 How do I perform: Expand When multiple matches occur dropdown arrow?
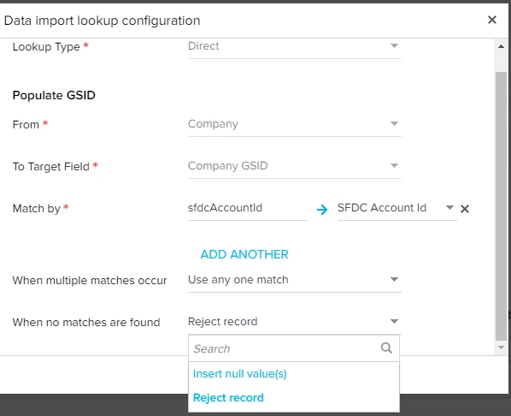[x=394, y=280]
